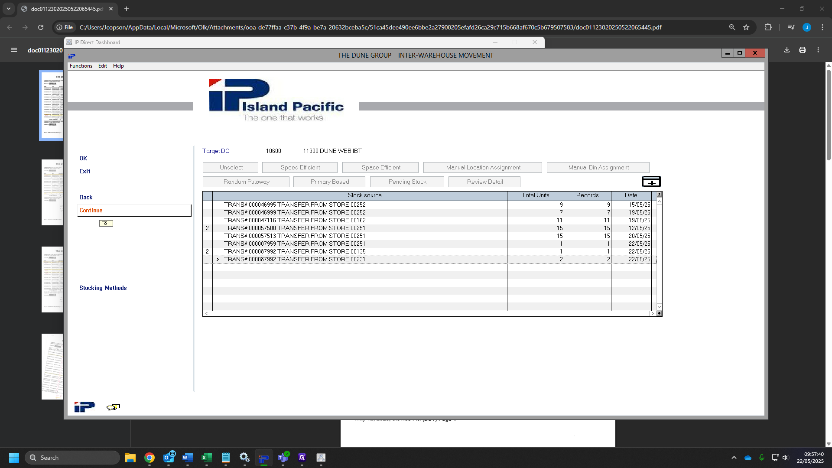Open the Functions menu
Viewport: 832px width, 468px height.
click(x=81, y=66)
